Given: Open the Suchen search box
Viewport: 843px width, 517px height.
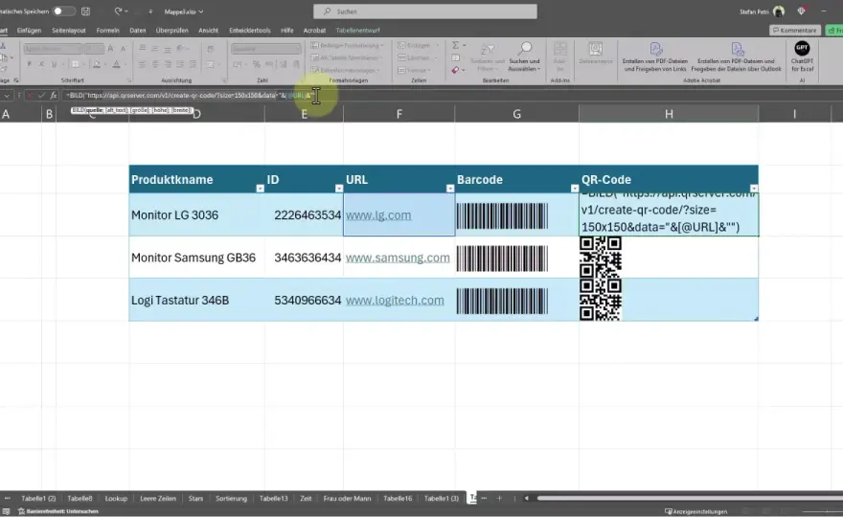Looking at the screenshot, I should [424, 11].
